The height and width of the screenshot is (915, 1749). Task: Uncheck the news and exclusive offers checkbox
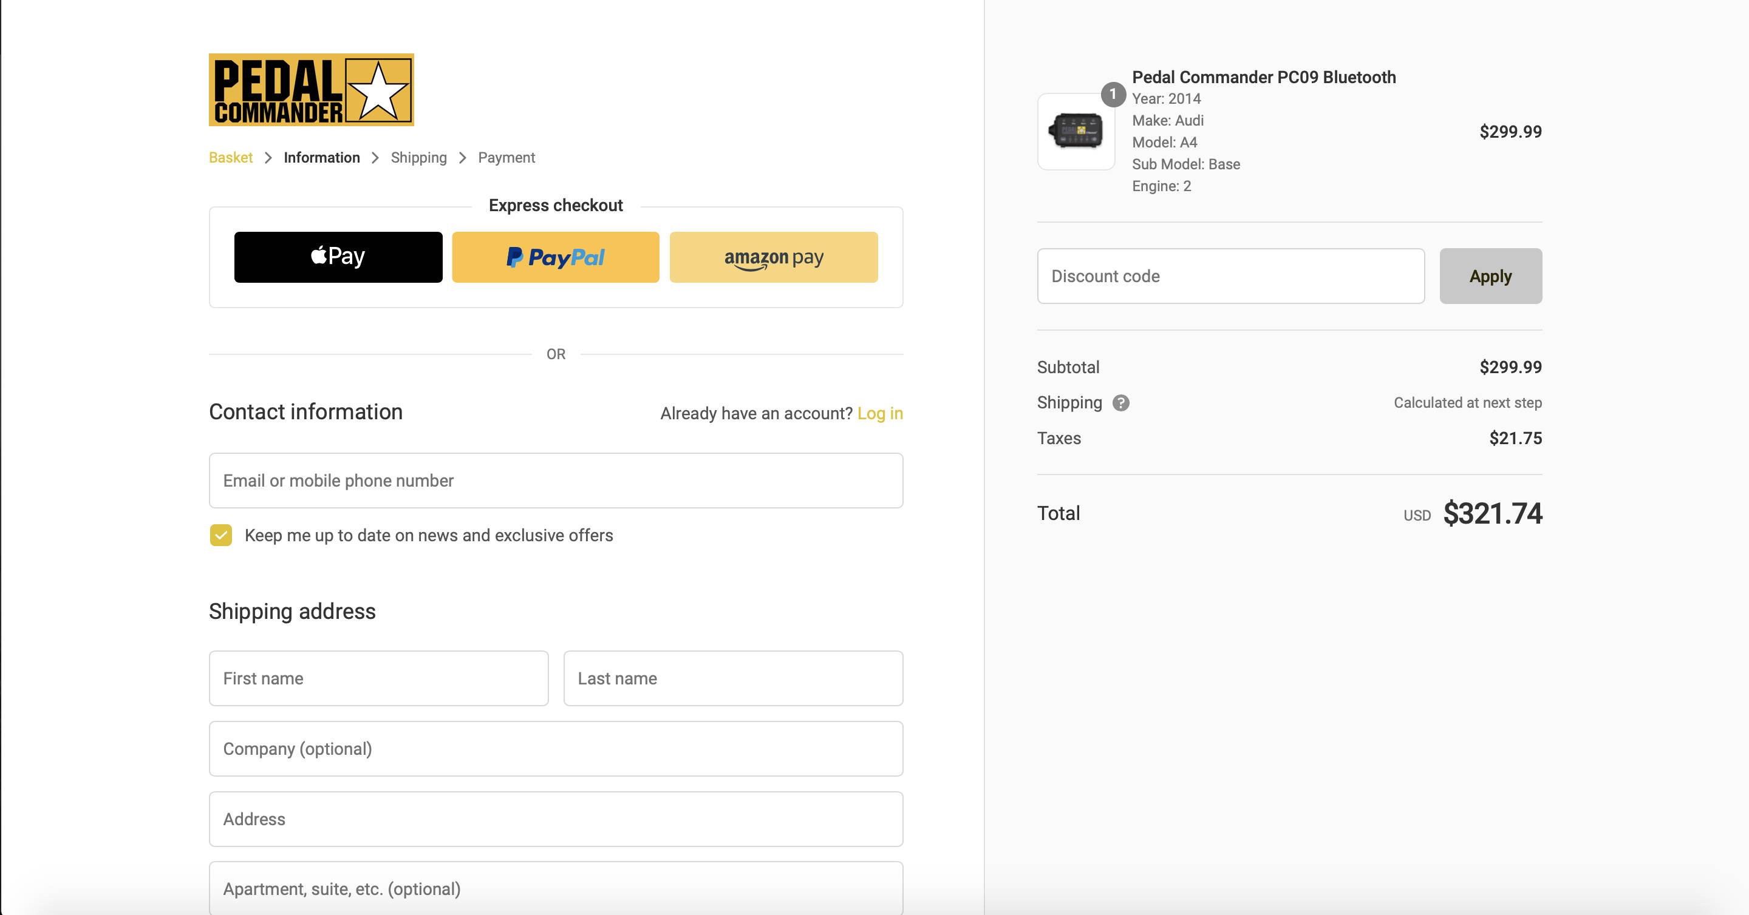point(220,535)
